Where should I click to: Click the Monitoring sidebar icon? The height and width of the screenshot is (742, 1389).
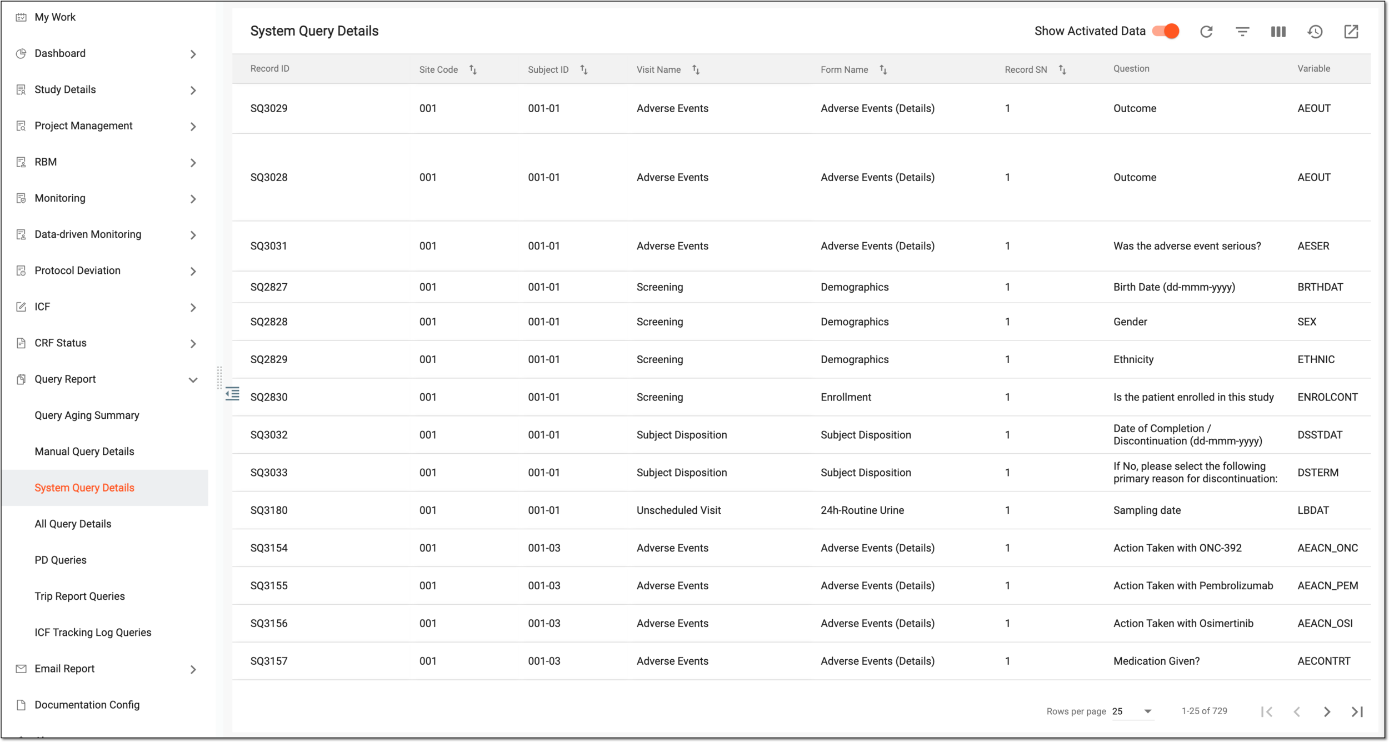(x=21, y=198)
